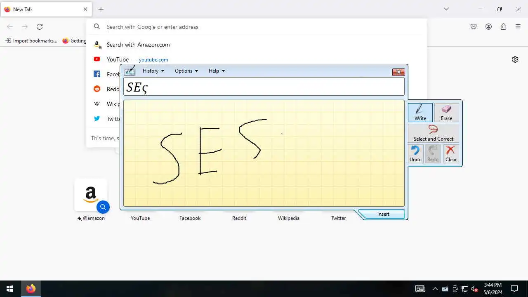Open the Firefox application menu
Image resolution: width=528 pixels, height=297 pixels.
coord(518,27)
